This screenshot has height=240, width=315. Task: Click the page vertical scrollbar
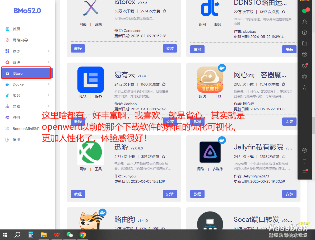tap(313, 125)
